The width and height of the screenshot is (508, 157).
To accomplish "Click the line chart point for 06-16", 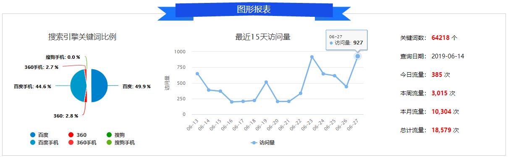I will [232, 102].
